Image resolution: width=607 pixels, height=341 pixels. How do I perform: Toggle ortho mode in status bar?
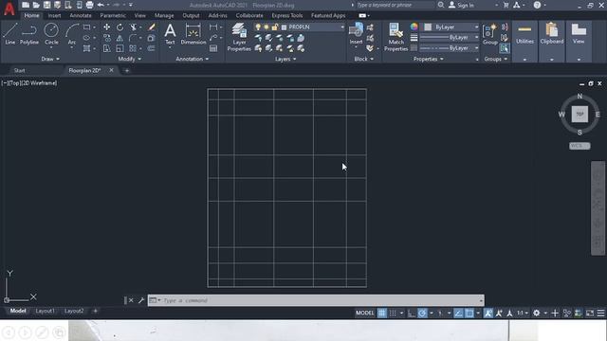(x=412, y=313)
